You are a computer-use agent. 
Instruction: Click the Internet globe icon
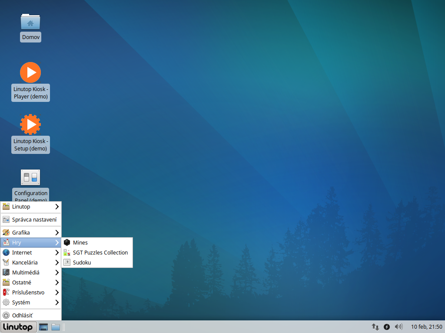6,252
